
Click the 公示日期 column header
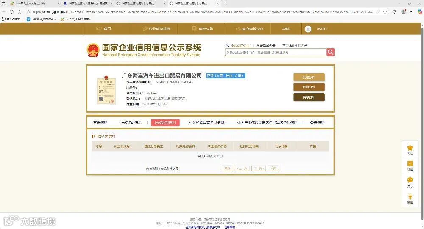pos(281,146)
